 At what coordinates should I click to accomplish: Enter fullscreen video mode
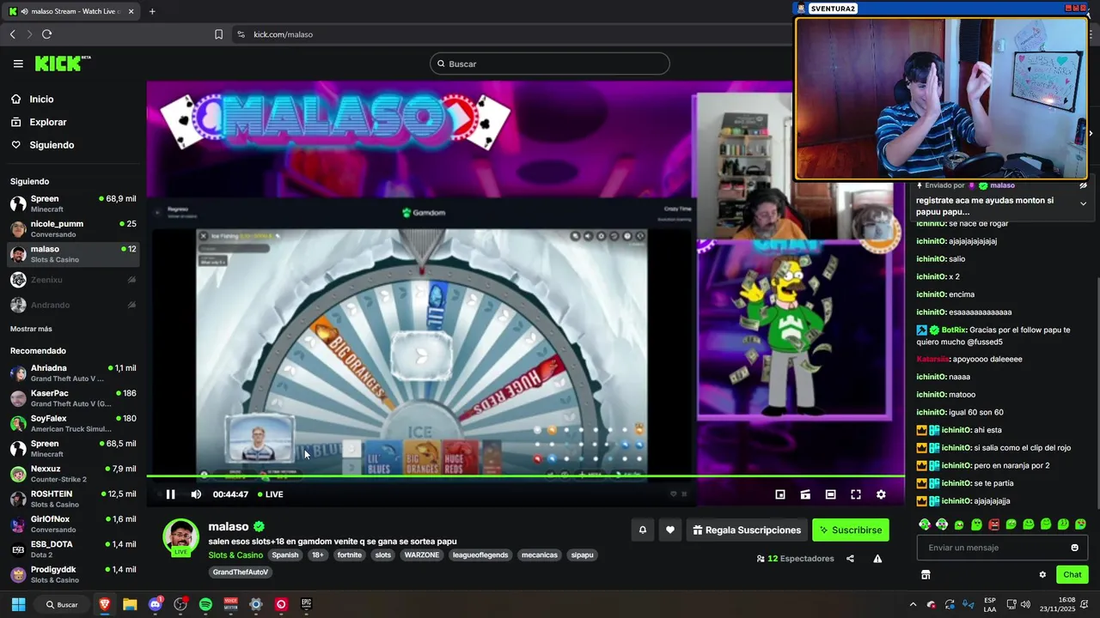856,494
